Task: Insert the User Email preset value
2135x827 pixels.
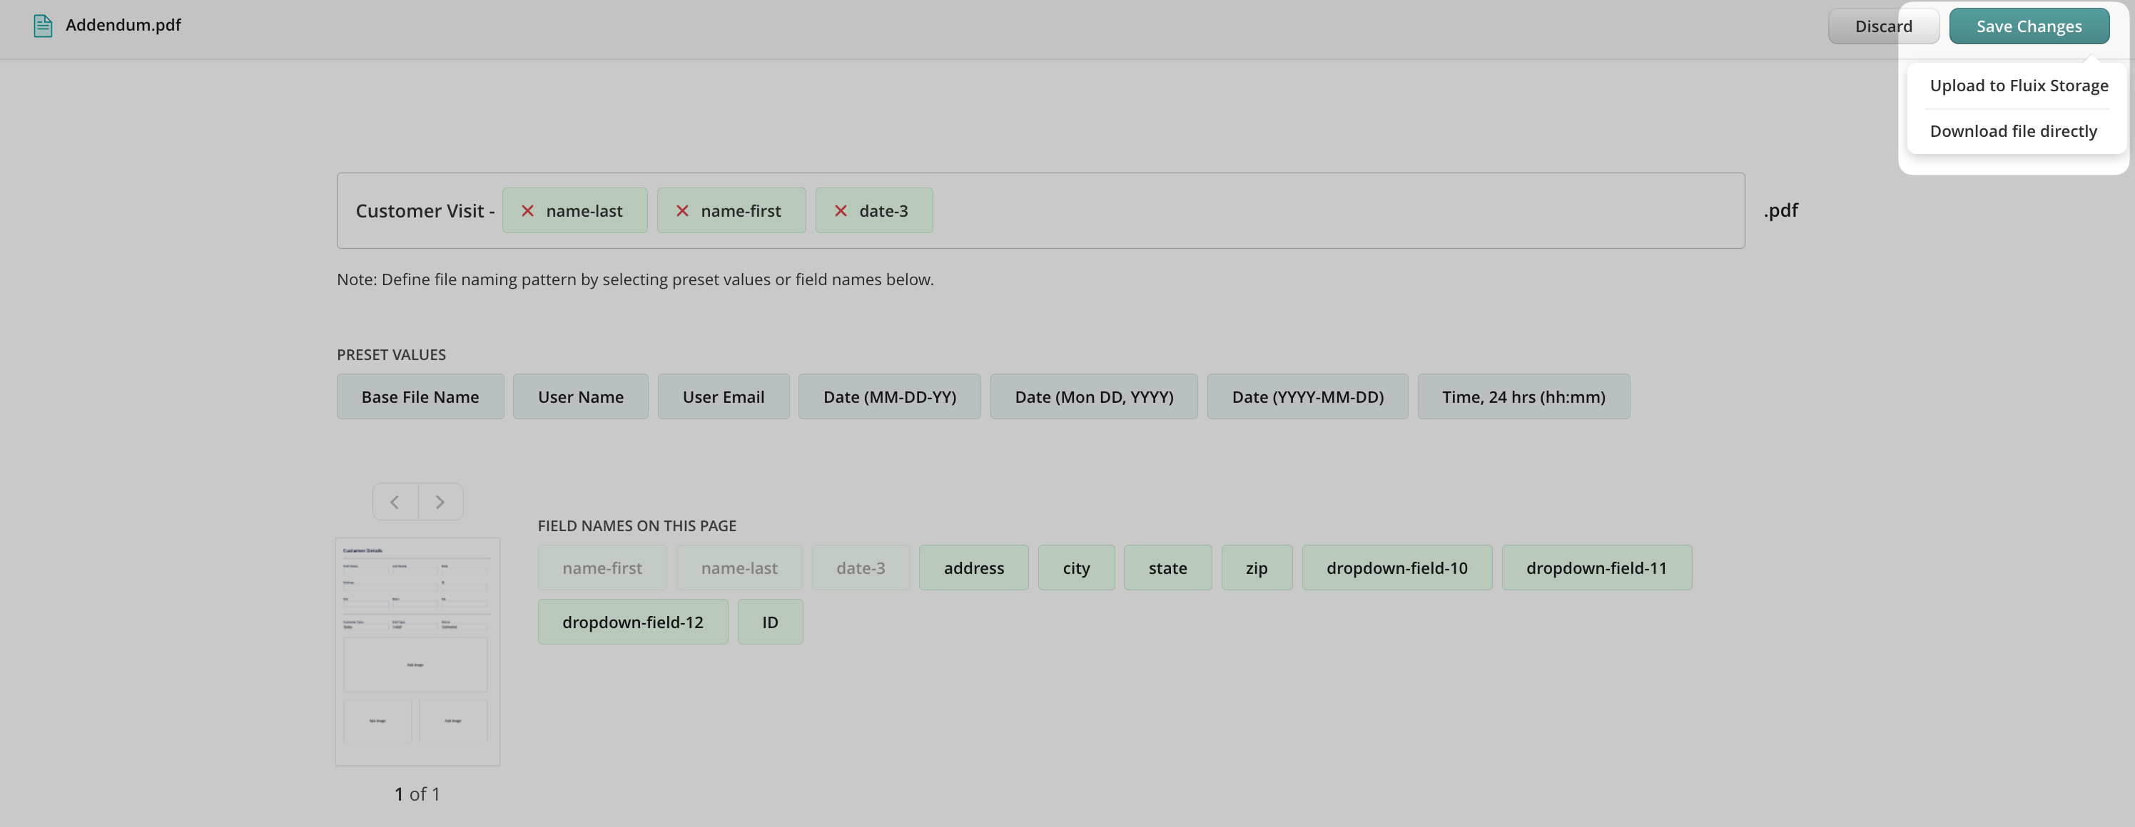Action: pyautogui.click(x=723, y=396)
